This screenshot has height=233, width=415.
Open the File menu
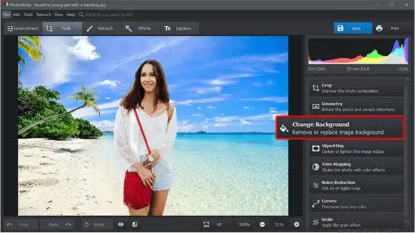coord(6,15)
